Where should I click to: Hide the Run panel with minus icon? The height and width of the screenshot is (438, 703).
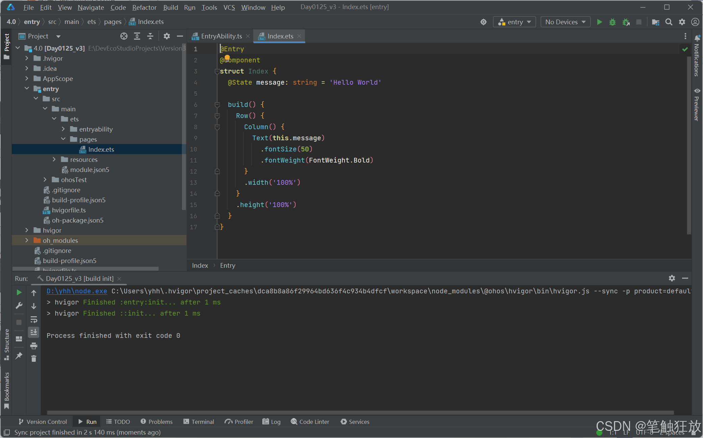(x=685, y=278)
